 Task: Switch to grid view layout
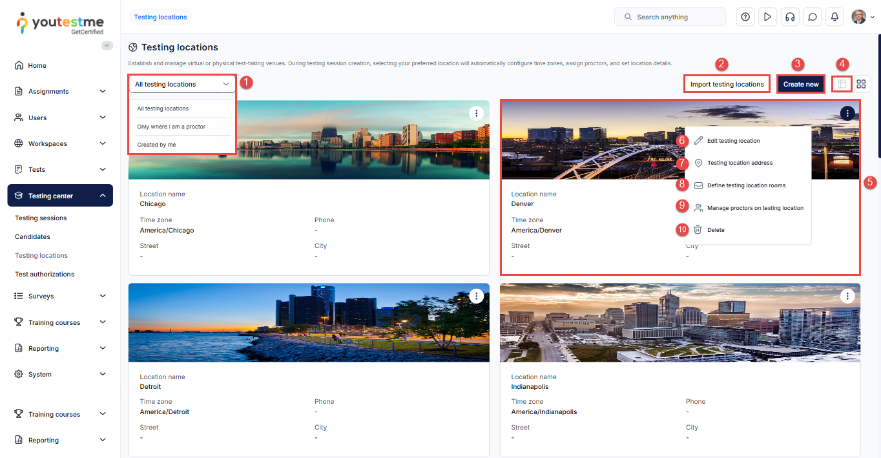click(861, 84)
